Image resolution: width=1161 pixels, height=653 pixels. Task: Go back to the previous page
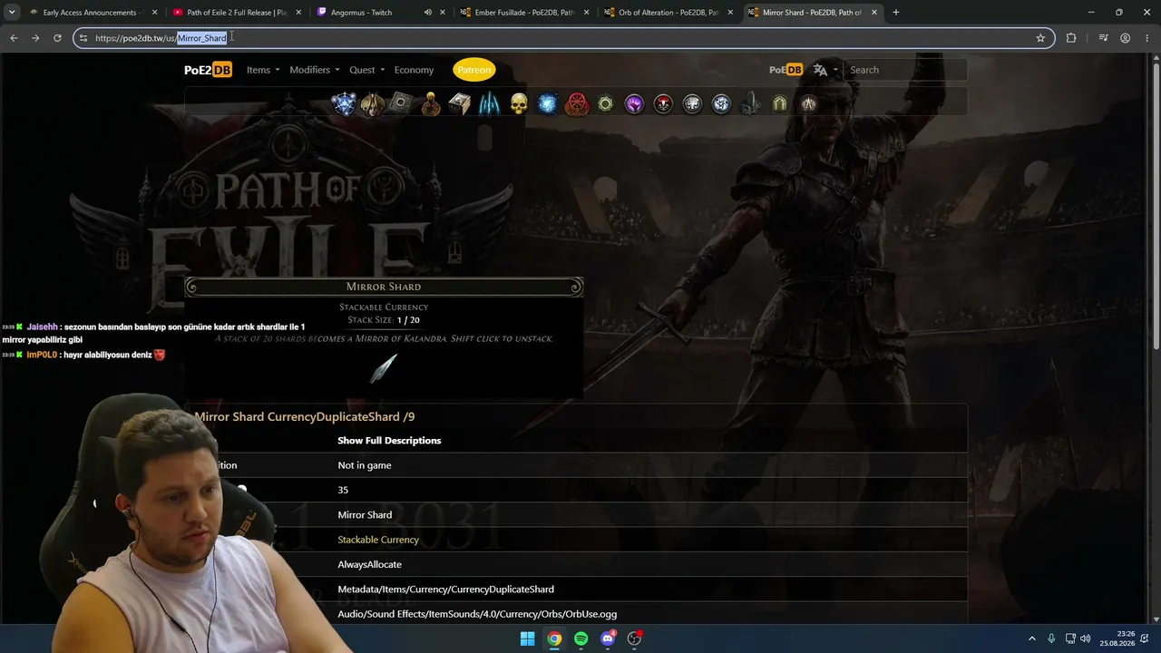point(14,38)
